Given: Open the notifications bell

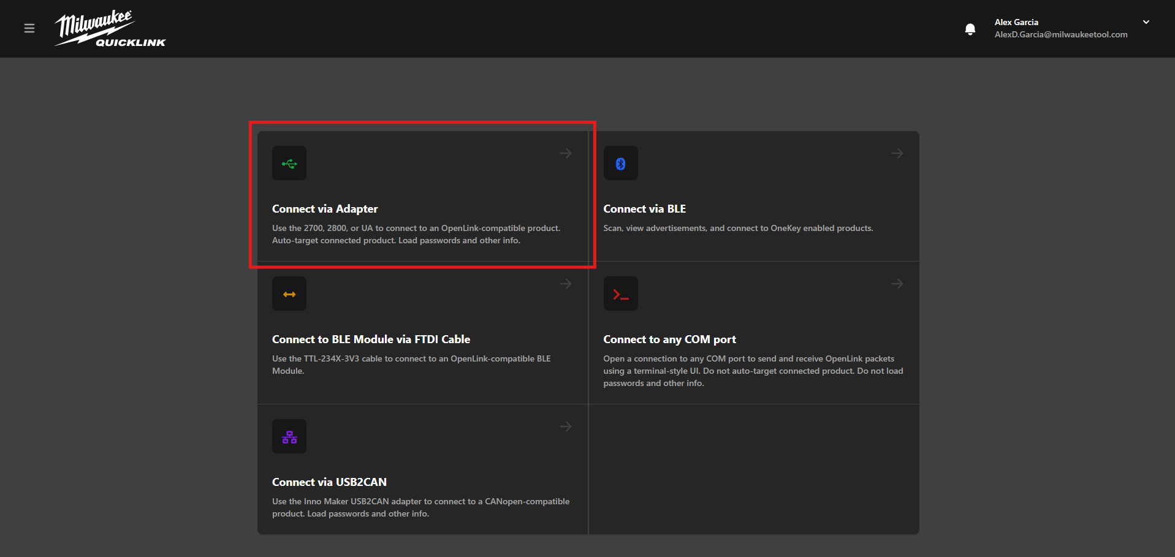Looking at the screenshot, I should point(970,29).
